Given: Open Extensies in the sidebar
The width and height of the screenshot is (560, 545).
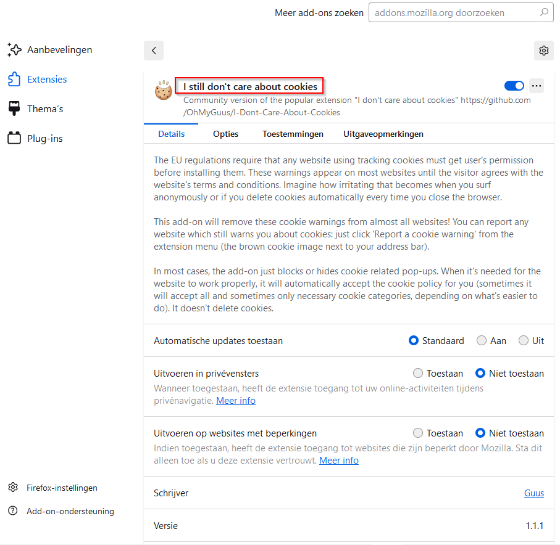Looking at the screenshot, I should pyautogui.click(x=47, y=79).
